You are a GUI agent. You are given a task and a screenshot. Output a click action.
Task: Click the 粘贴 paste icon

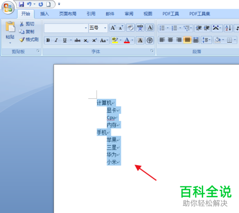tap(10, 27)
